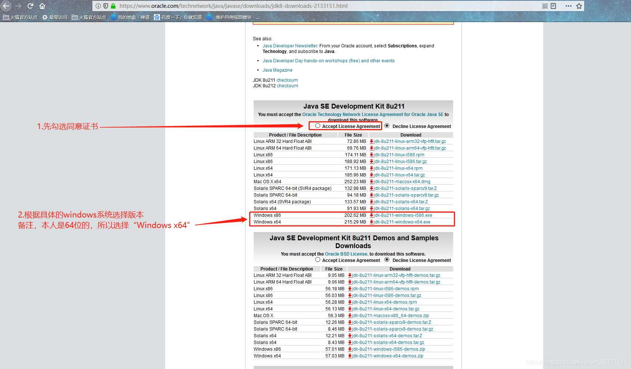Bookmark this page with the star icon
Screen dimensions: 631x369
pyautogui.click(x=579, y=6)
